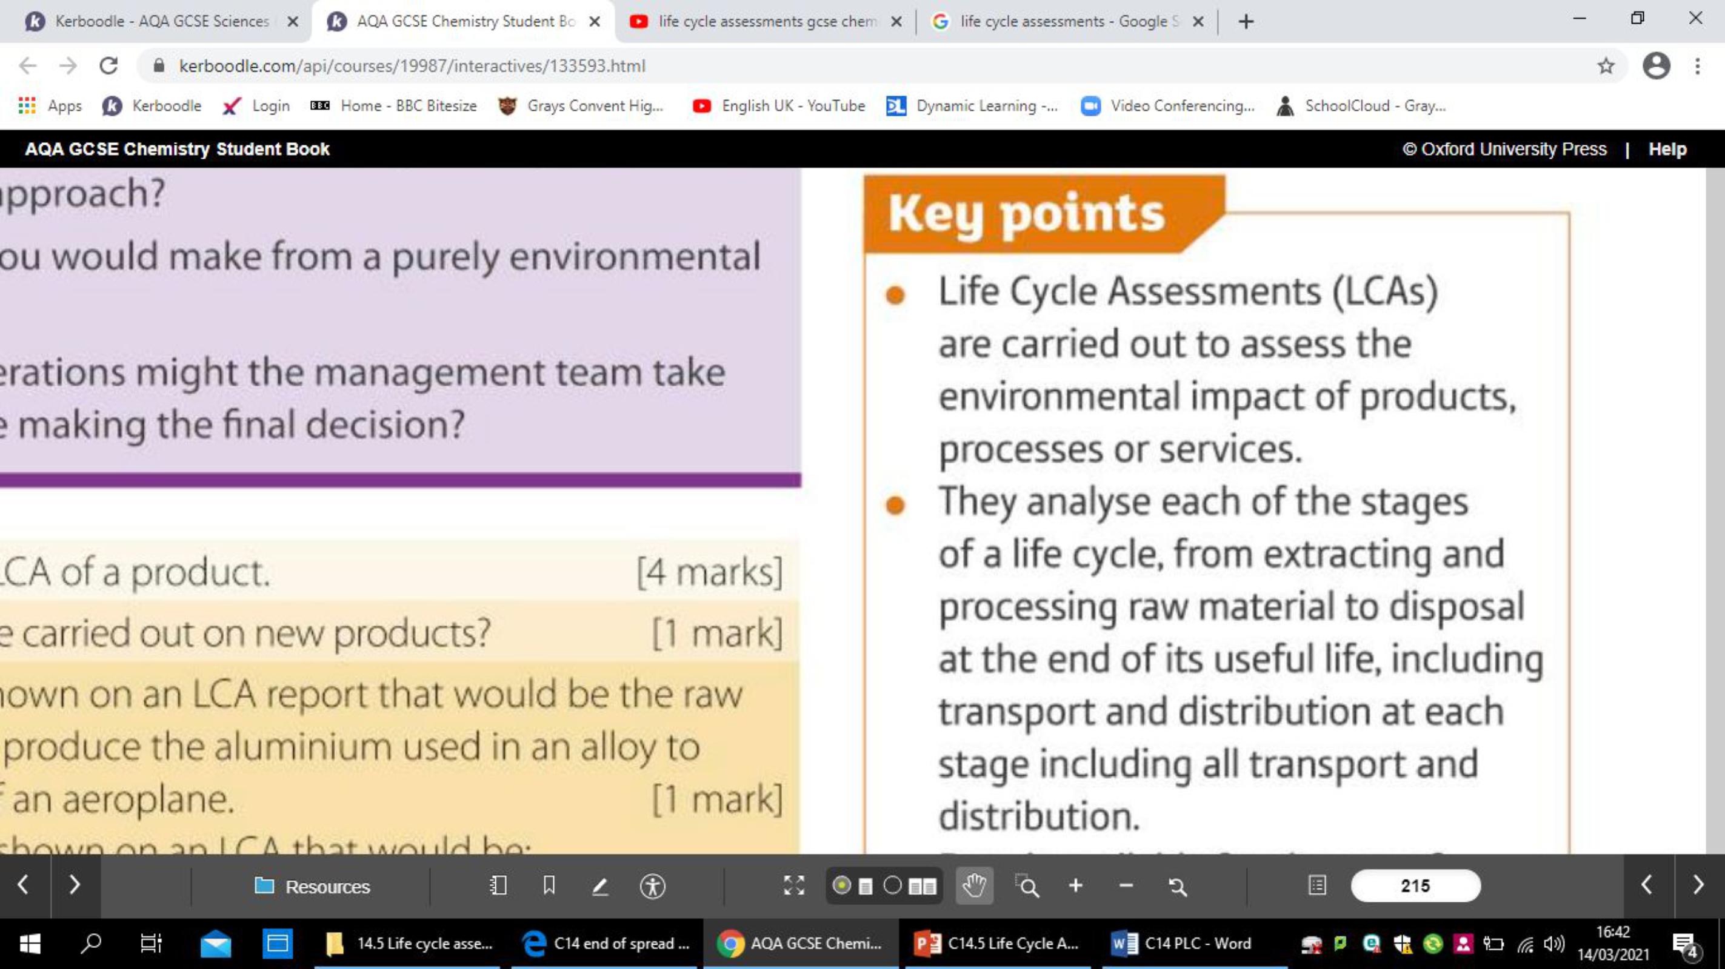Select single page view radio button
Image resolution: width=1725 pixels, height=969 pixels.
point(842,885)
